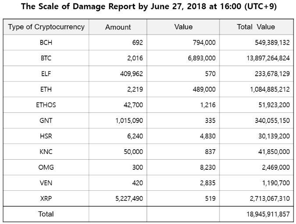Click the 'Type of Cryptocurrency' column header
296x224 pixels.
click(x=46, y=27)
